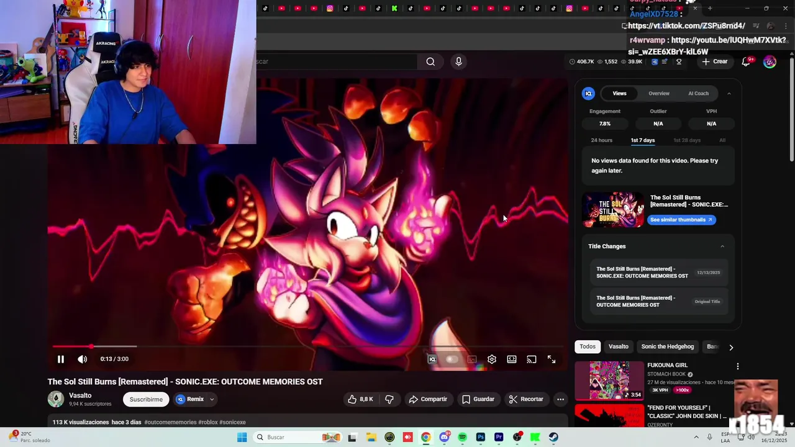795x447 pixels.
Task: Click the vidIQ trophy icon in header
Action: pos(679,61)
